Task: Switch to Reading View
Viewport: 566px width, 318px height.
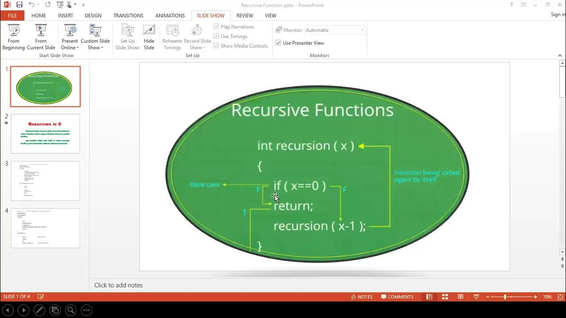Action: [460, 297]
